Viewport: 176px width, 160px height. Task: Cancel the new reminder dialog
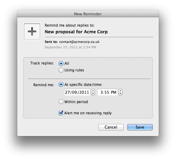point(111,127)
